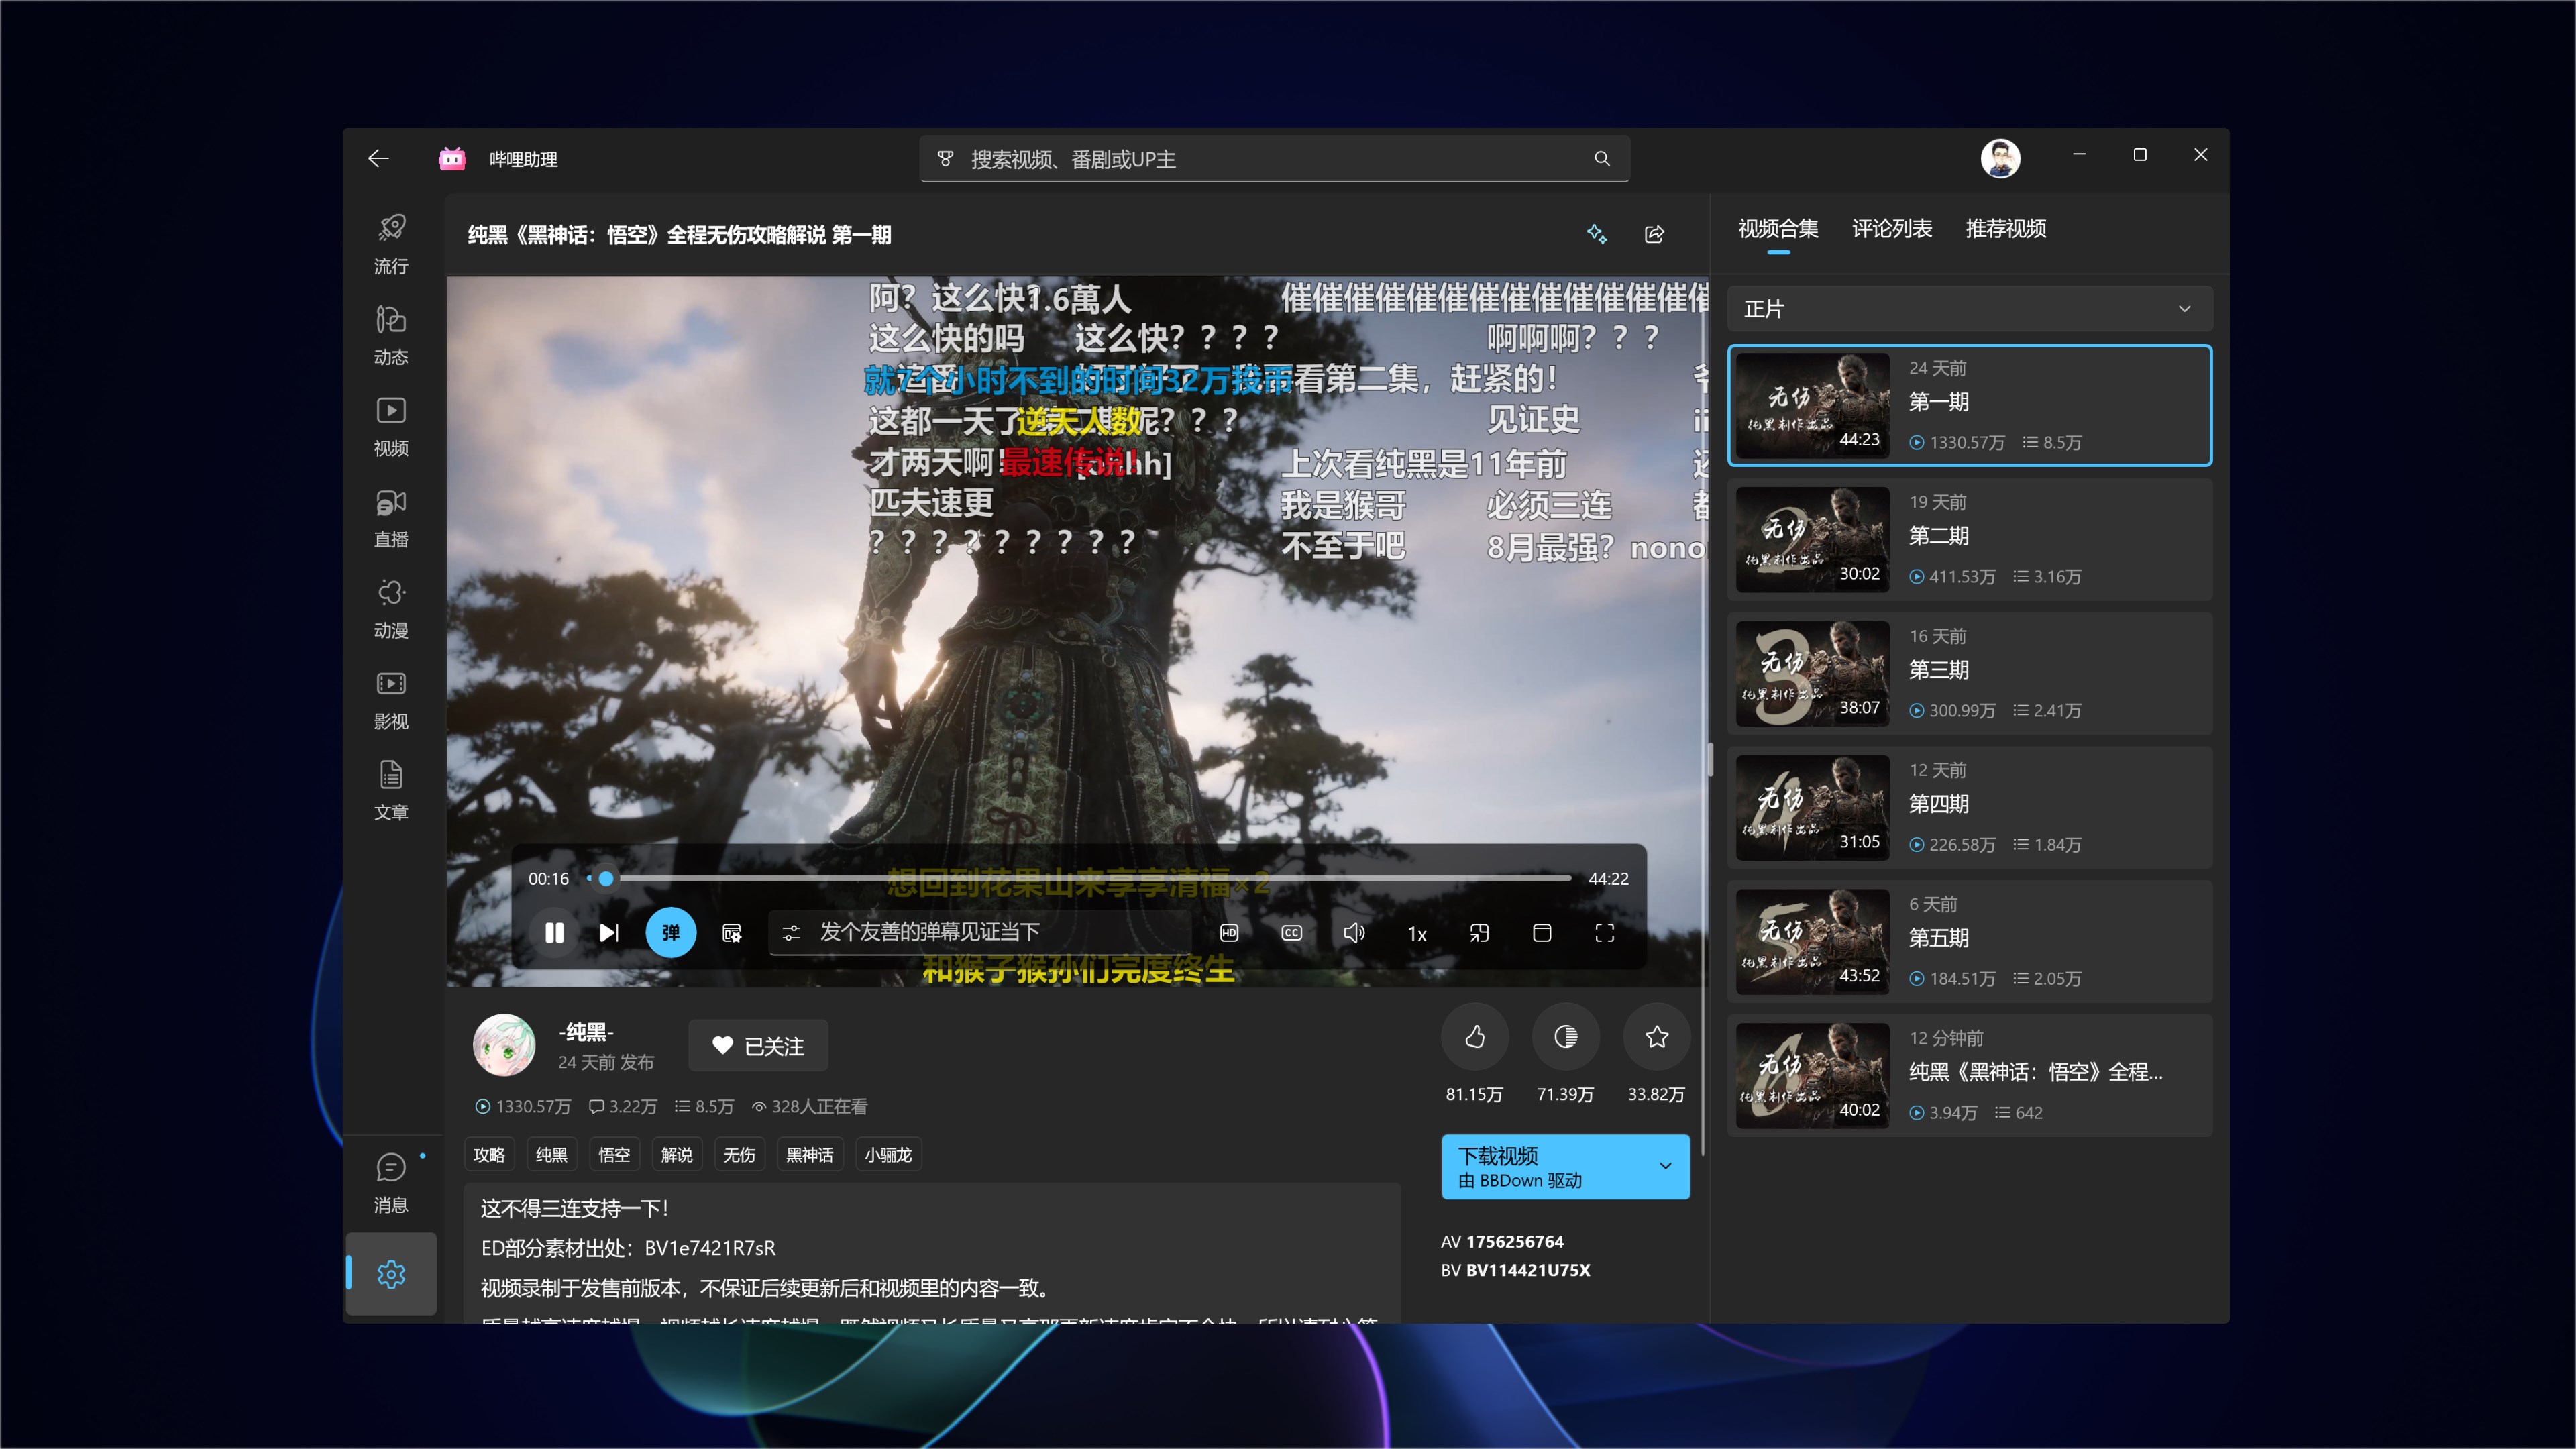Switch to the 推荐视频 tab

2005,229
